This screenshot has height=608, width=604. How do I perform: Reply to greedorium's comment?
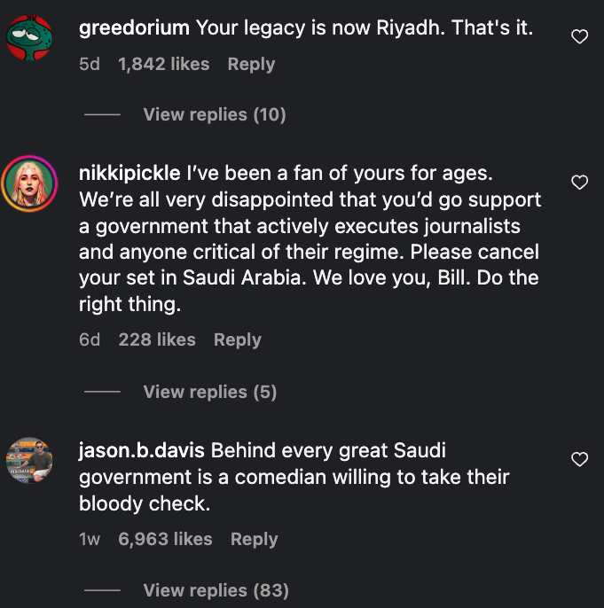(251, 65)
